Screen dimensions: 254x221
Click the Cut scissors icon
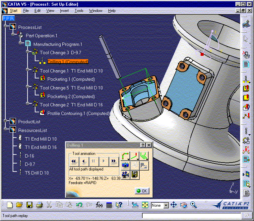49,205
